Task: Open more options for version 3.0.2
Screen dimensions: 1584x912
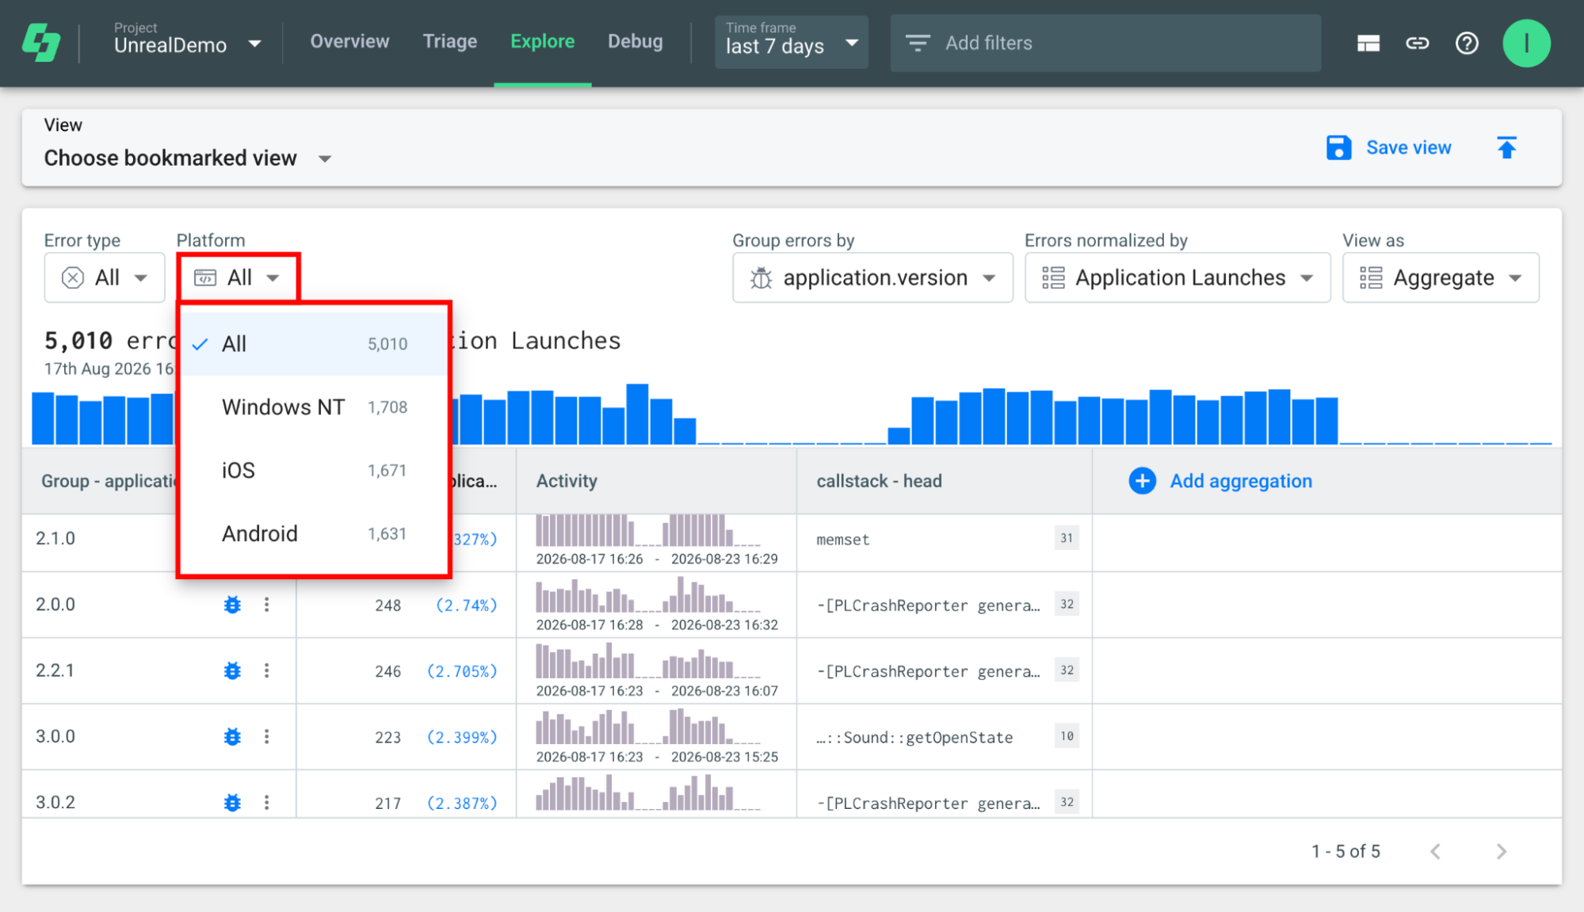Action: click(x=267, y=803)
